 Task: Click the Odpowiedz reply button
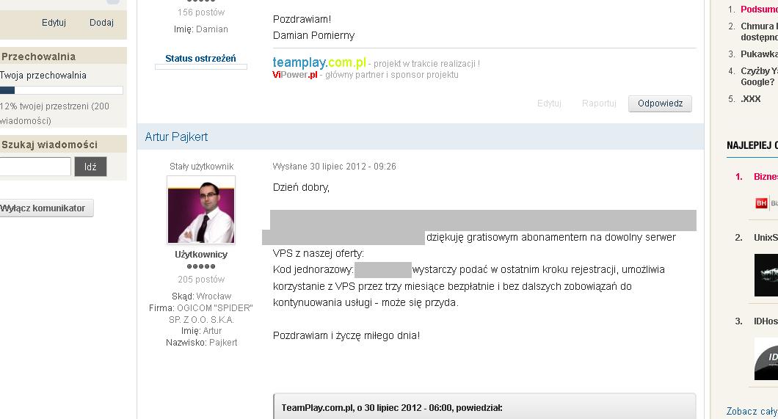click(x=660, y=103)
